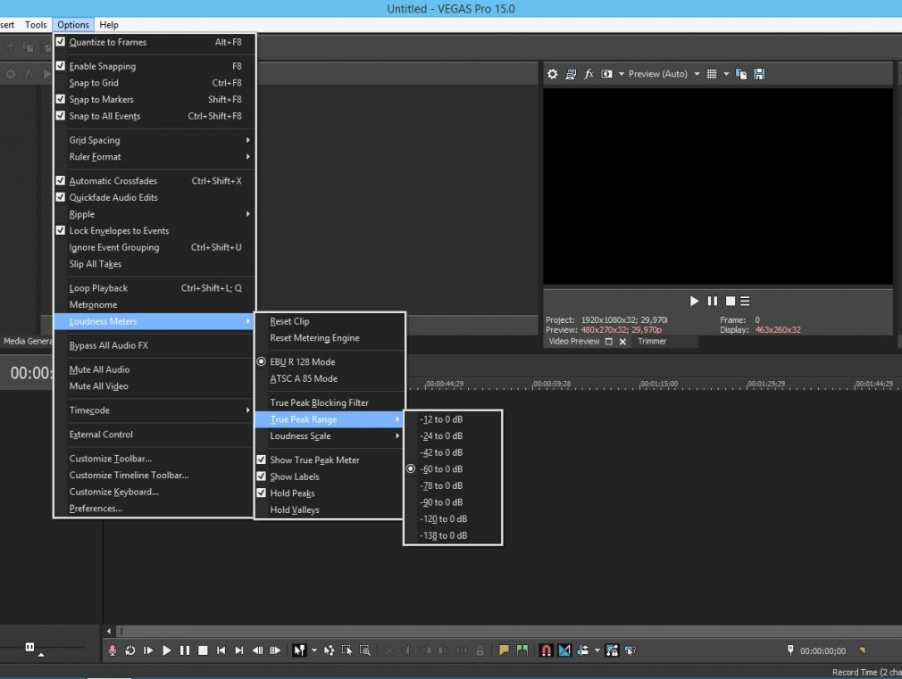Viewport: 902px width, 679px height.
Task: Select the Envelope Edit tool
Action: 329,650
